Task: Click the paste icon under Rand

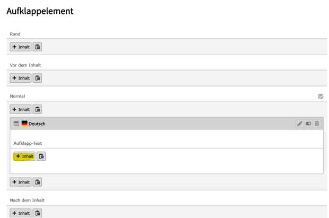Action: tap(38, 47)
